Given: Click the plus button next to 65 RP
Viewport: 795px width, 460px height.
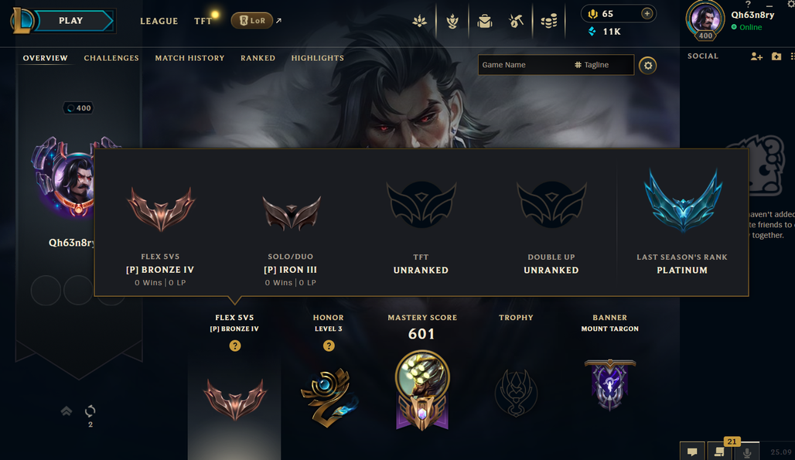Looking at the screenshot, I should pos(647,14).
